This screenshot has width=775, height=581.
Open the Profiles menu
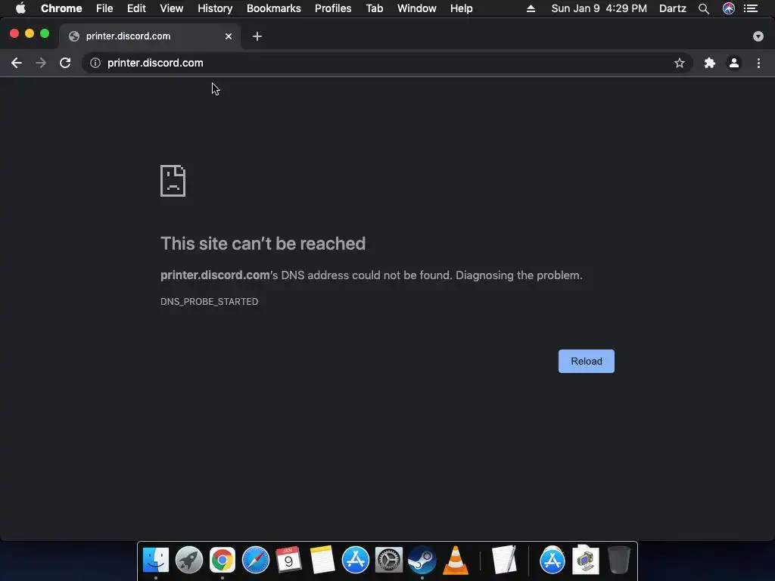point(333,8)
